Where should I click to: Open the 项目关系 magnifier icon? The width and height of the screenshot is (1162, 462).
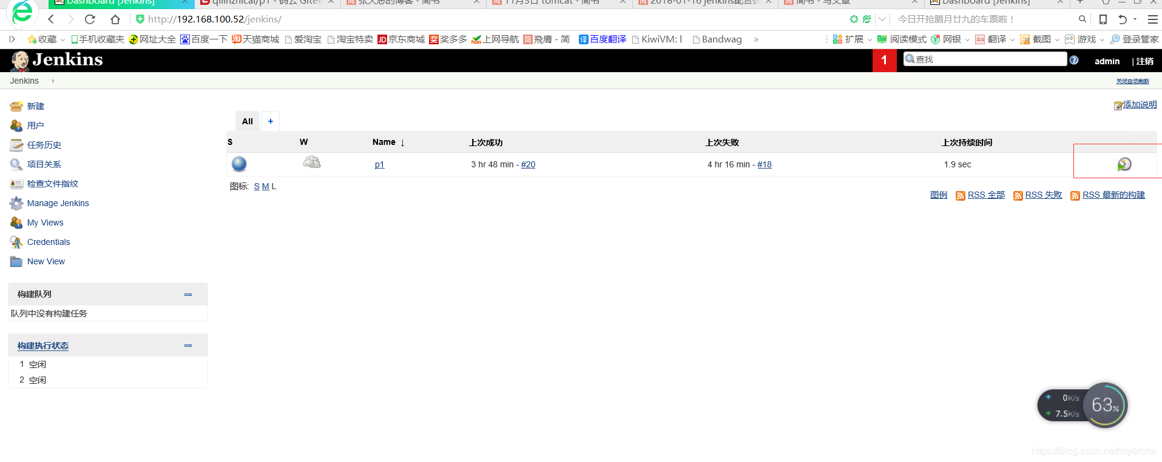[16, 164]
